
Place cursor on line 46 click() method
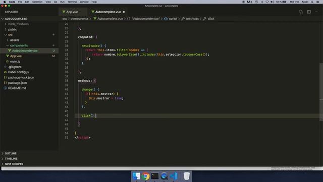(88, 116)
